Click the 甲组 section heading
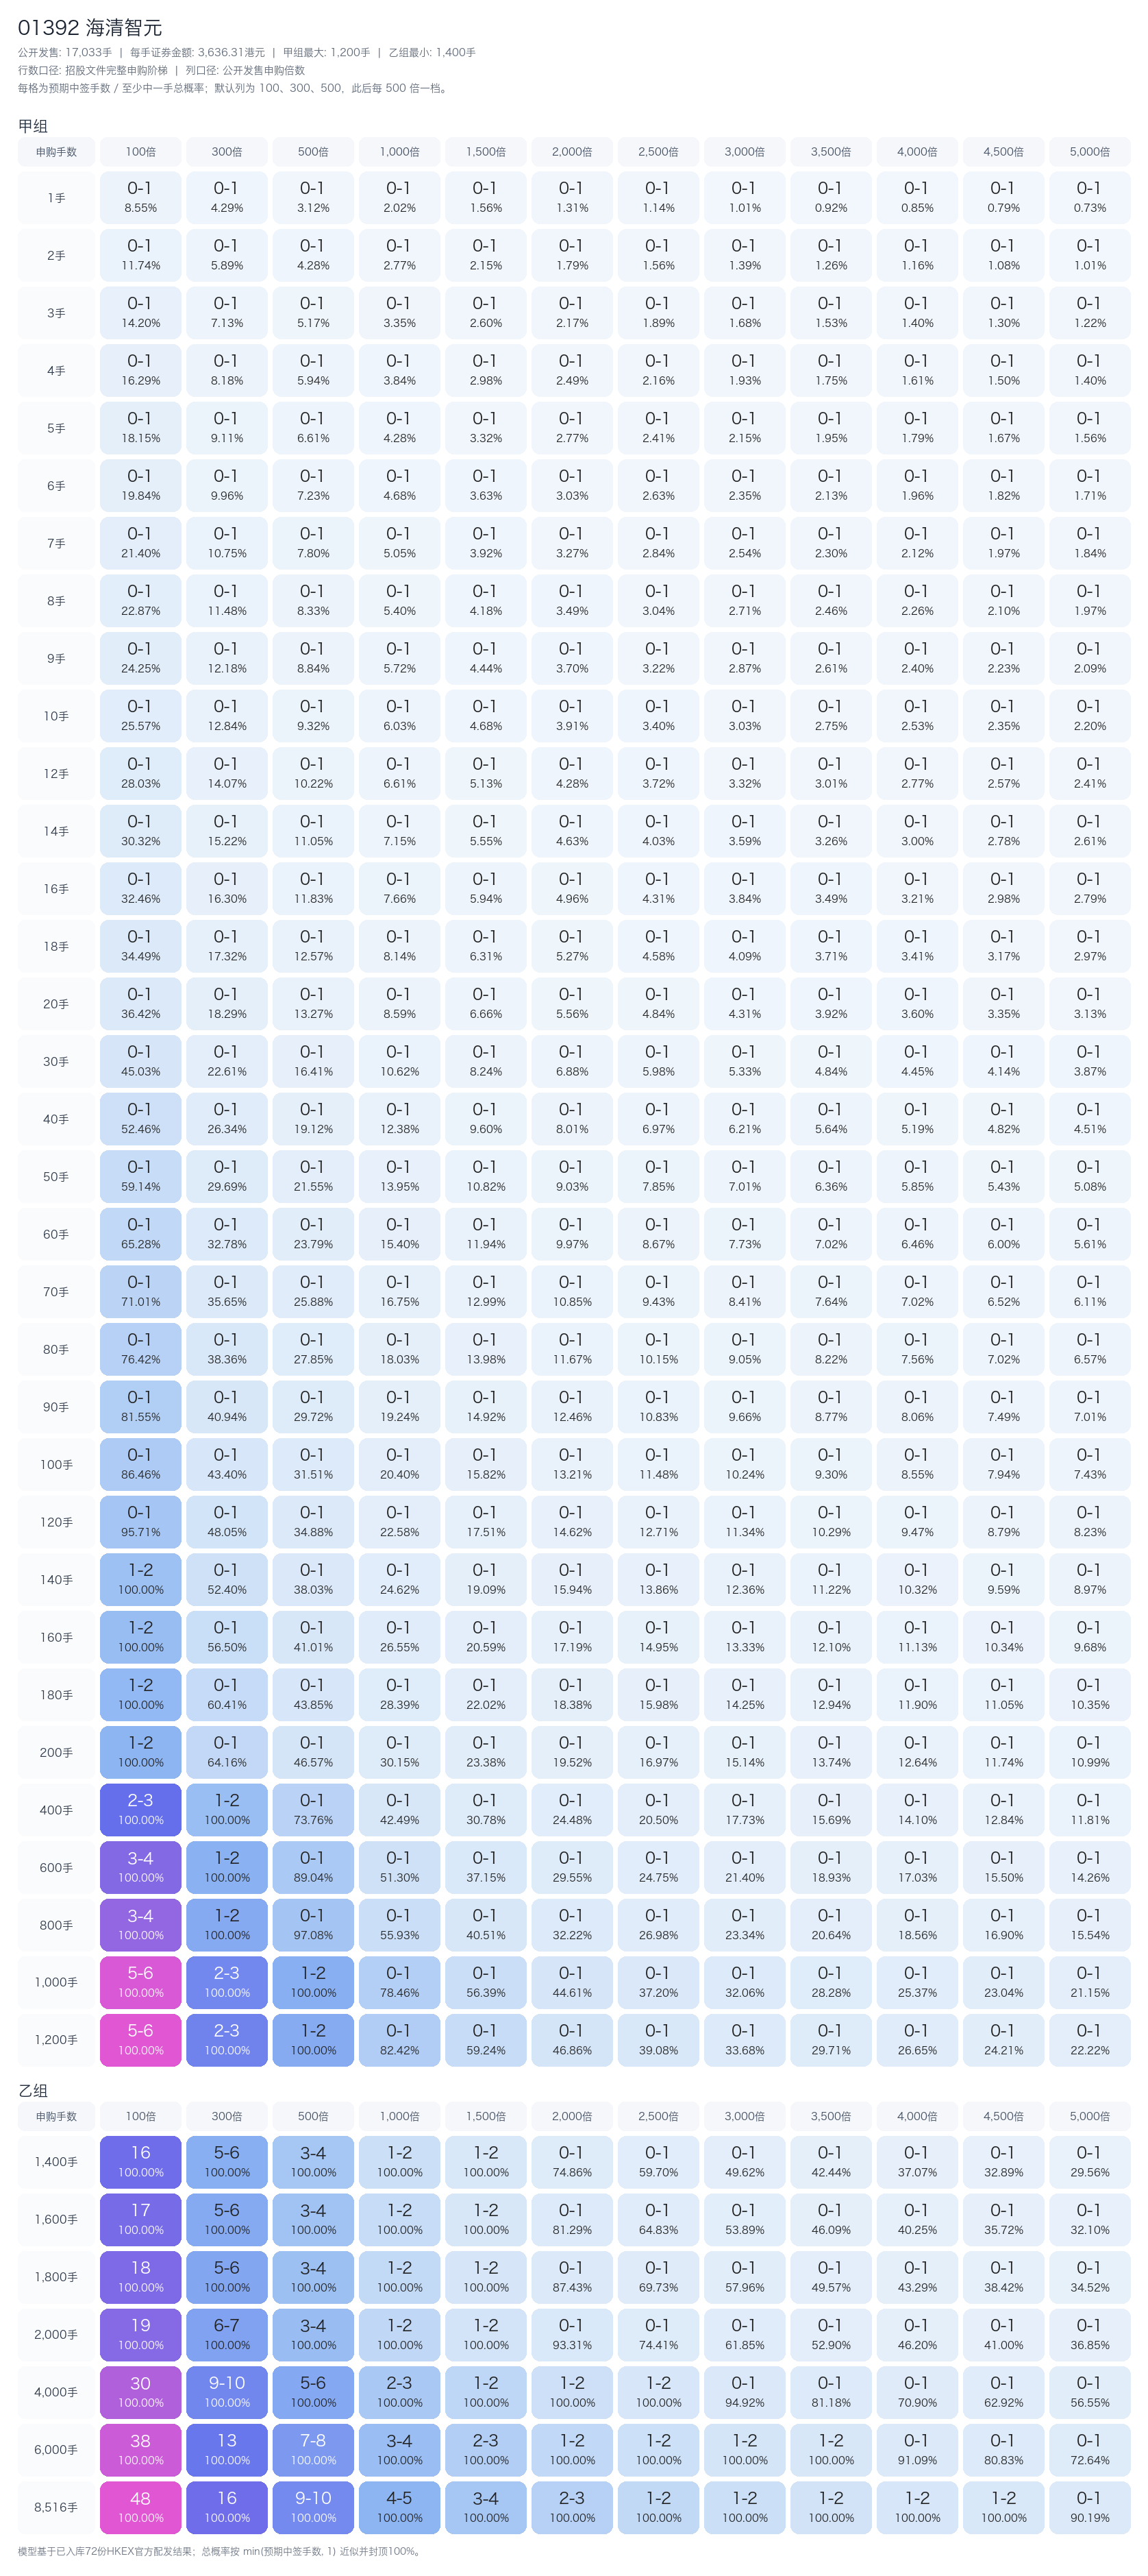Screen dimensions: 1148x2576 coord(33,126)
